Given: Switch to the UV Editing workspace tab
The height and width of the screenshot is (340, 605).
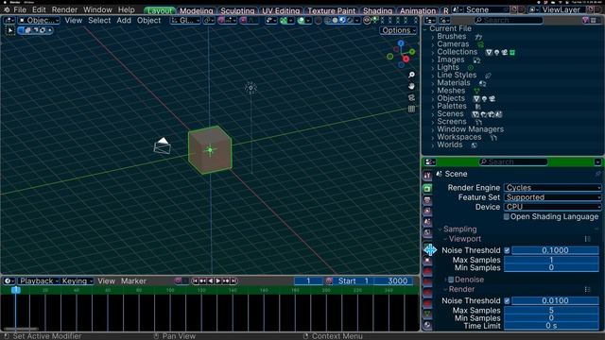Looking at the screenshot, I should 281,10.
